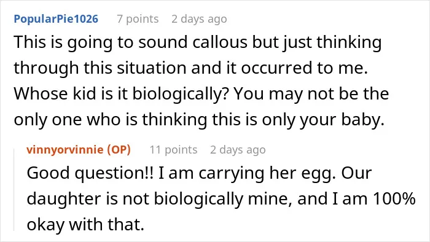Select the 7 points score
Screen dimensions: 430x242
pyautogui.click(x=138, y=19)
